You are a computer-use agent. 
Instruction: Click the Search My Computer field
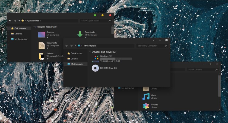click(x=150, y=46)
